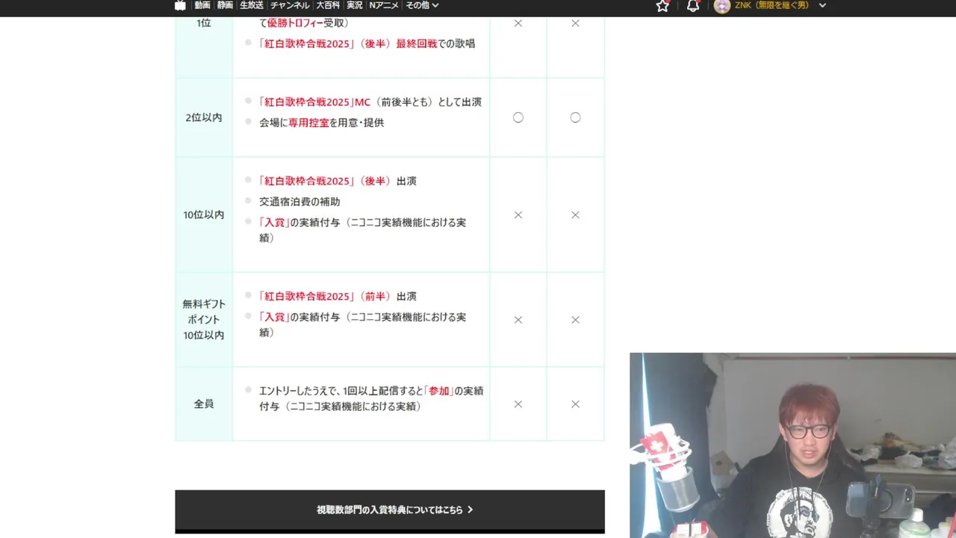The width and height of the screenshot is (956, 538).
Task: Click the 10位以内 row header
Action: [204, 215]
